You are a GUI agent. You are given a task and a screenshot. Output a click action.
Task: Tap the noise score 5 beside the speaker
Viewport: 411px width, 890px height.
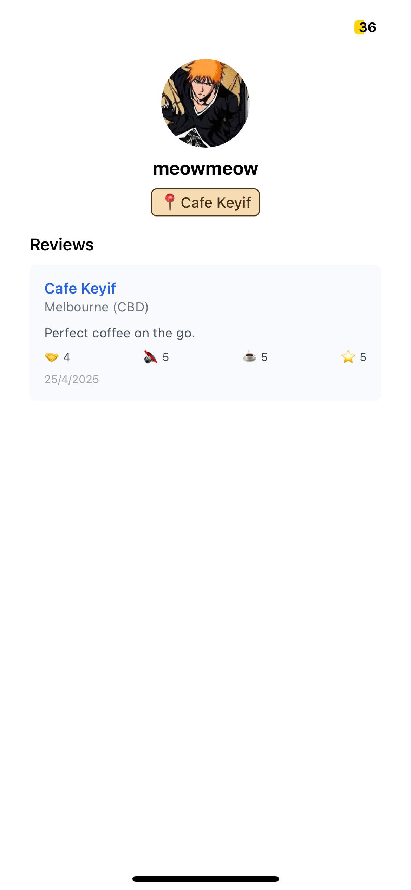(x=166, y=357)
